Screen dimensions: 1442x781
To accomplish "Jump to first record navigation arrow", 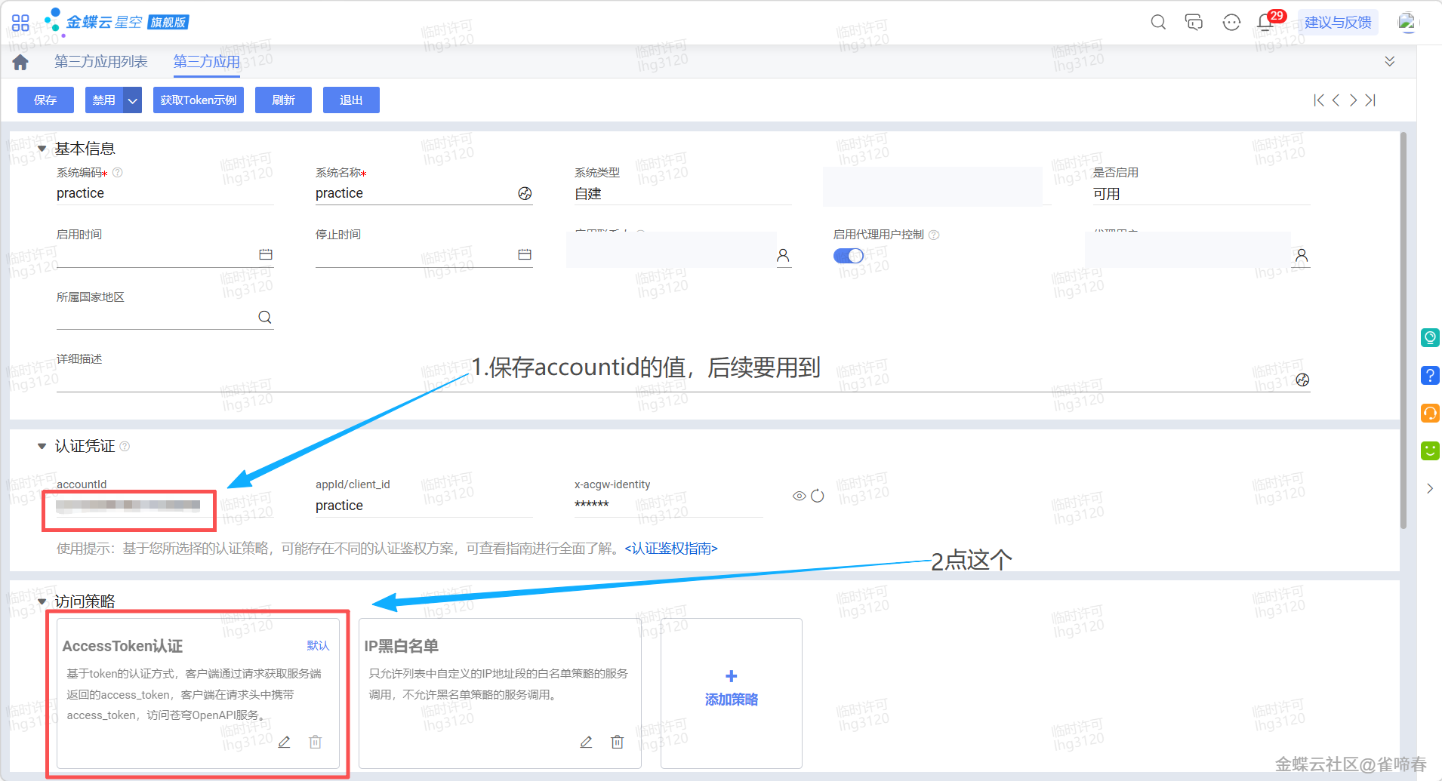I will point(1319,100).
